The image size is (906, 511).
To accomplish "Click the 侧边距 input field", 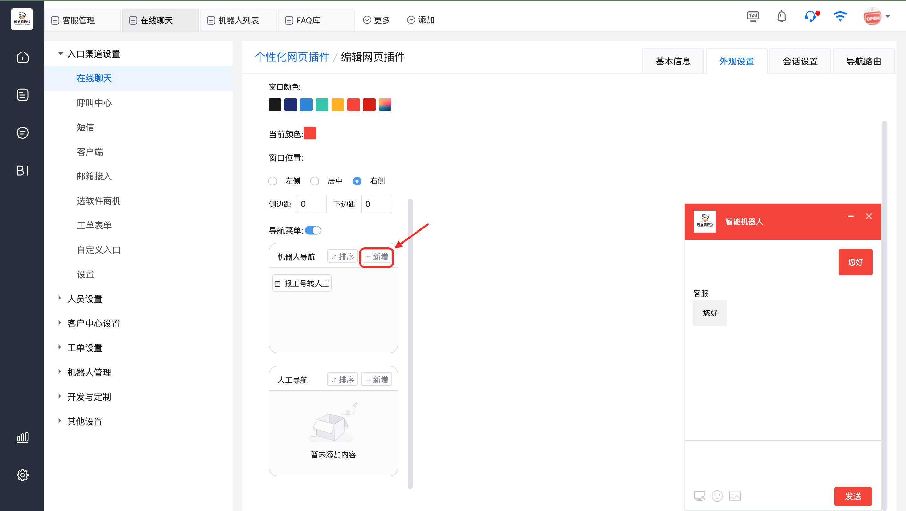I will pos(312,204).
